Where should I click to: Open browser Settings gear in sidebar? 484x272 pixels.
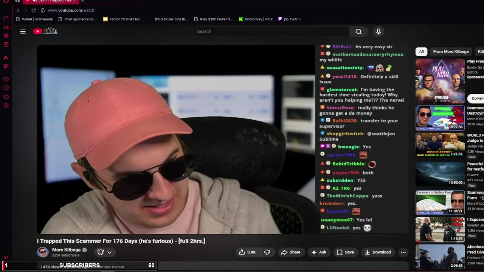(6, 105)
